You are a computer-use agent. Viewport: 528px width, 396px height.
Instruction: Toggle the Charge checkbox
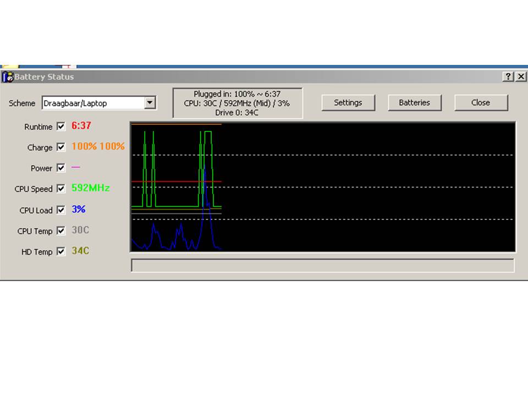[x=61, y=147]
